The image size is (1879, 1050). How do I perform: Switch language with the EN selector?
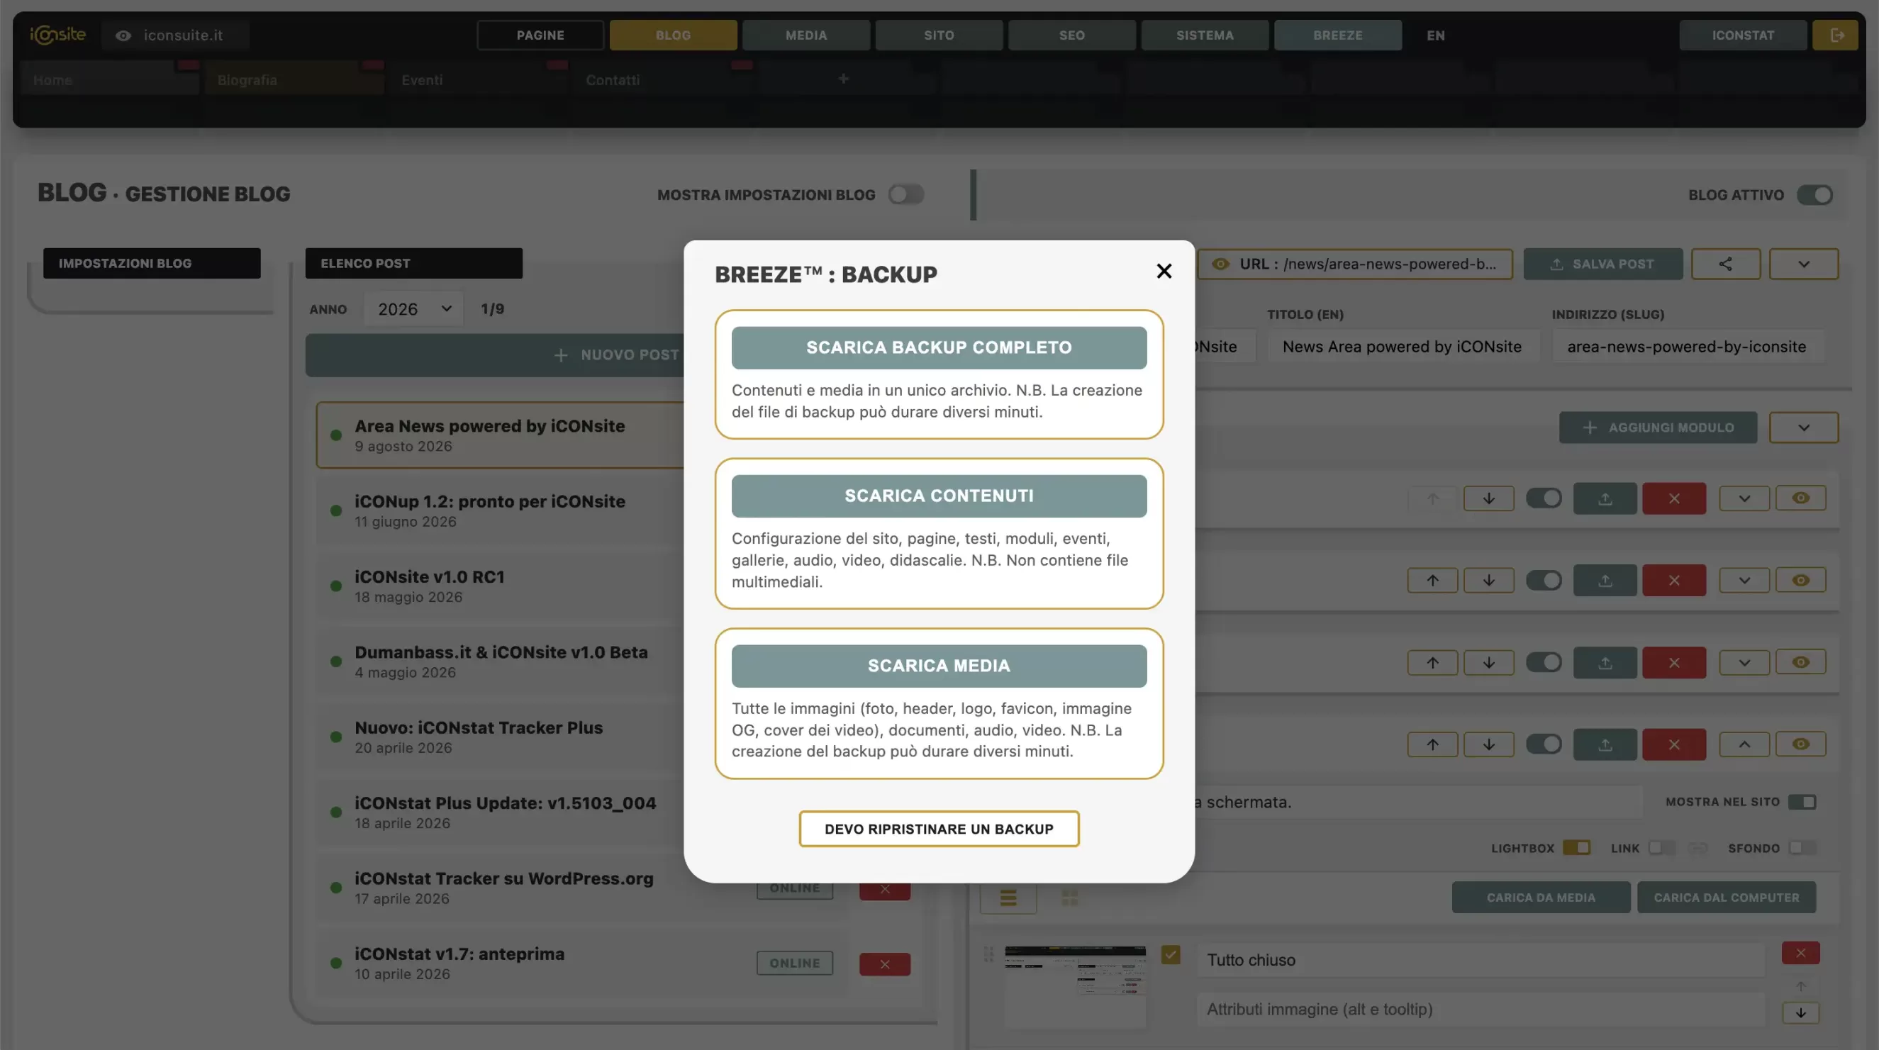(x=1435, y=35)
